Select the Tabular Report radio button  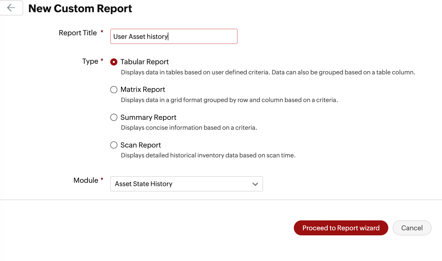114,62
